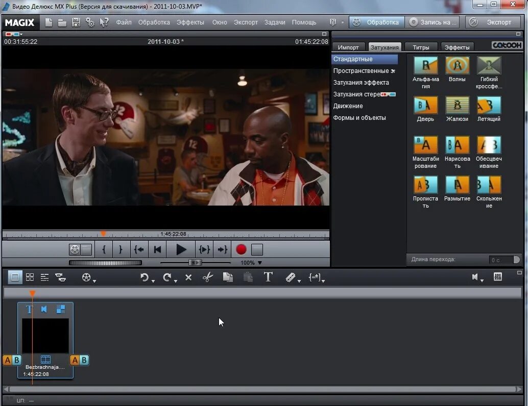The height and width of the screenshot is (406, 528).
Task: Switch to storyboard mode view
Action: (15, 277)
